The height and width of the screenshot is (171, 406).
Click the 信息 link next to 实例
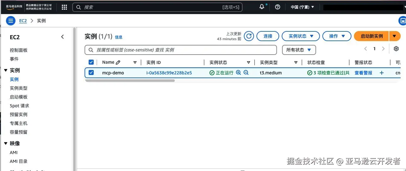[x=119, y=37]
